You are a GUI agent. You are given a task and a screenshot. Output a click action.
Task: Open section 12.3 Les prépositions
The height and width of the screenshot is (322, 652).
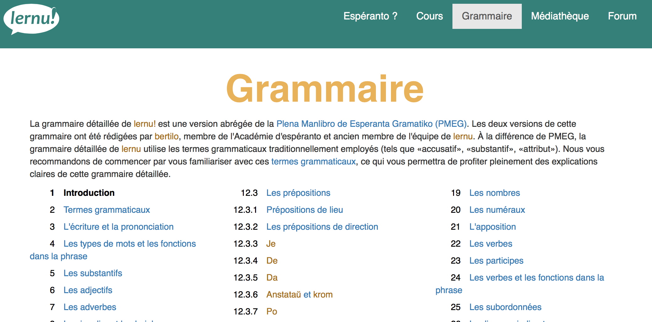coord(298,193)
